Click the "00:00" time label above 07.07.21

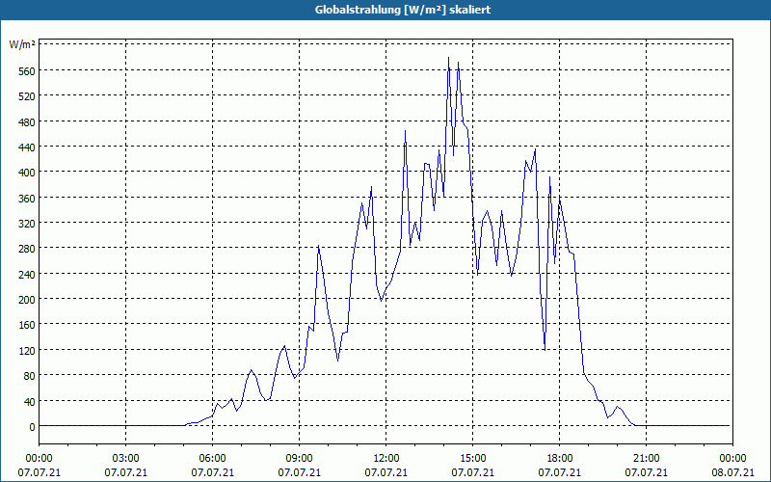tap(39, 459)
